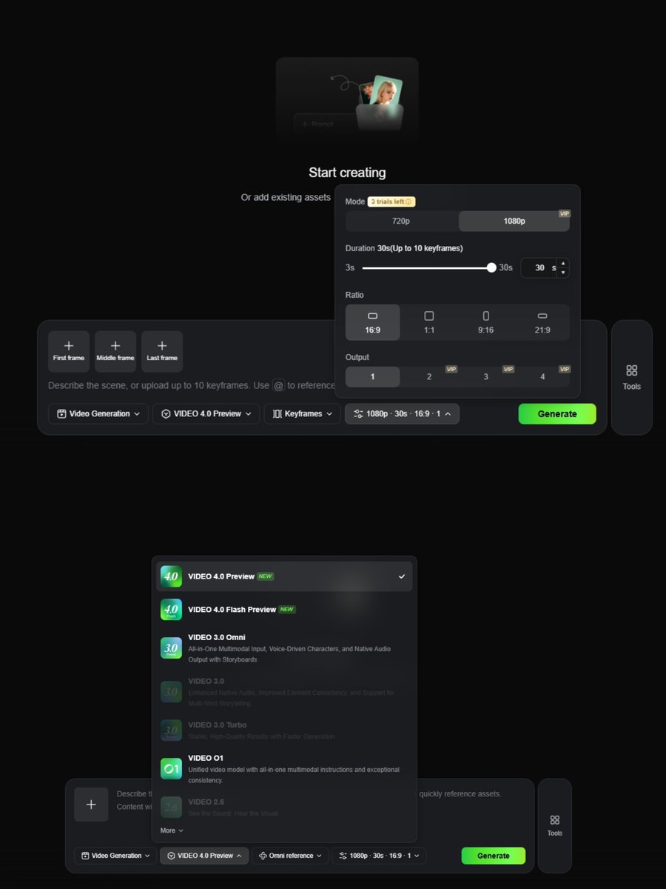Click the checkmark beside VIDEO 4.0 Preview

[x=402, y=576]
